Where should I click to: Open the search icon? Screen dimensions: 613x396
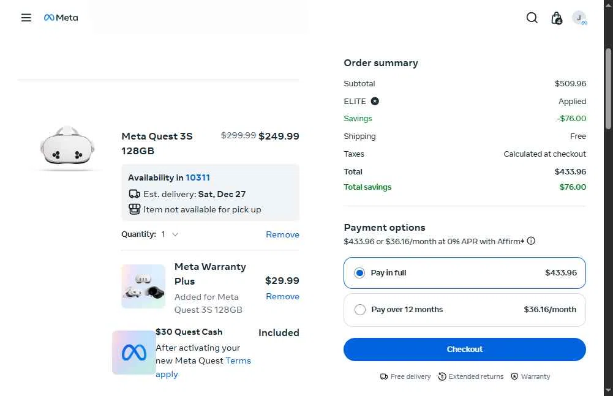pyautogui.click(x=532, y=18)
